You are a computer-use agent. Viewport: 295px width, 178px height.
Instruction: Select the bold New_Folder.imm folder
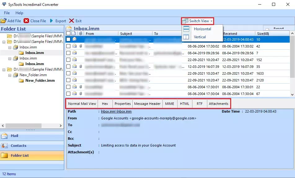pyautogui.click(x=40, y=81)
